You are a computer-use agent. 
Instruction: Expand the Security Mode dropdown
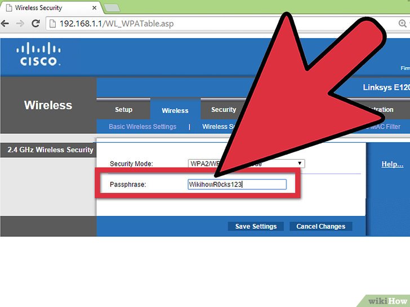246,164
